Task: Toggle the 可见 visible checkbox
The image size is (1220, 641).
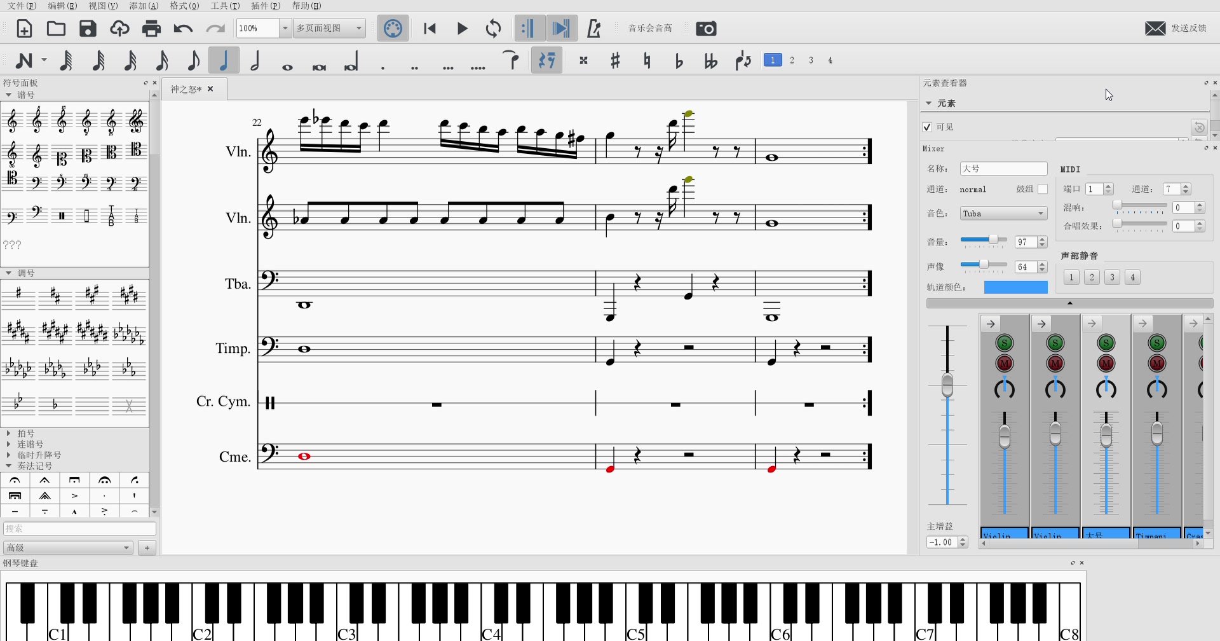Action: 927,127
